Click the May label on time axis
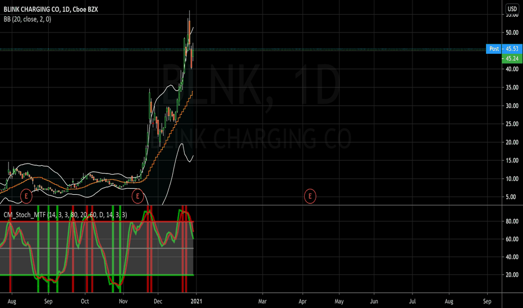The width and height of the screenshot is (523, 308). 339,301
